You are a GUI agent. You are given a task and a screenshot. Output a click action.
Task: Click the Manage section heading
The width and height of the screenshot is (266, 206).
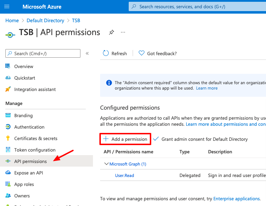(x=14, y=103)
